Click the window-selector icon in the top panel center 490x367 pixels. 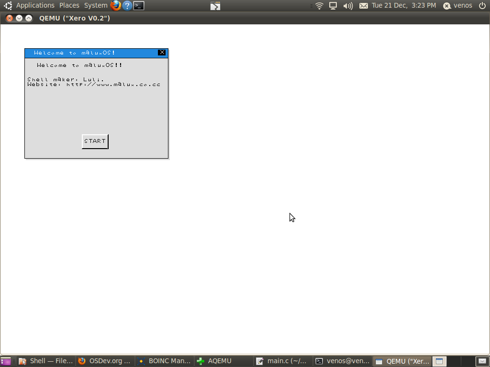[215, 6]
